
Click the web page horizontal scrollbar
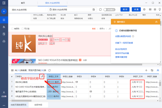[x=77, y=64]
